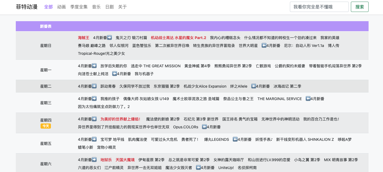Open 4月新番 next link in 星期三 row

tap(87, 99)
